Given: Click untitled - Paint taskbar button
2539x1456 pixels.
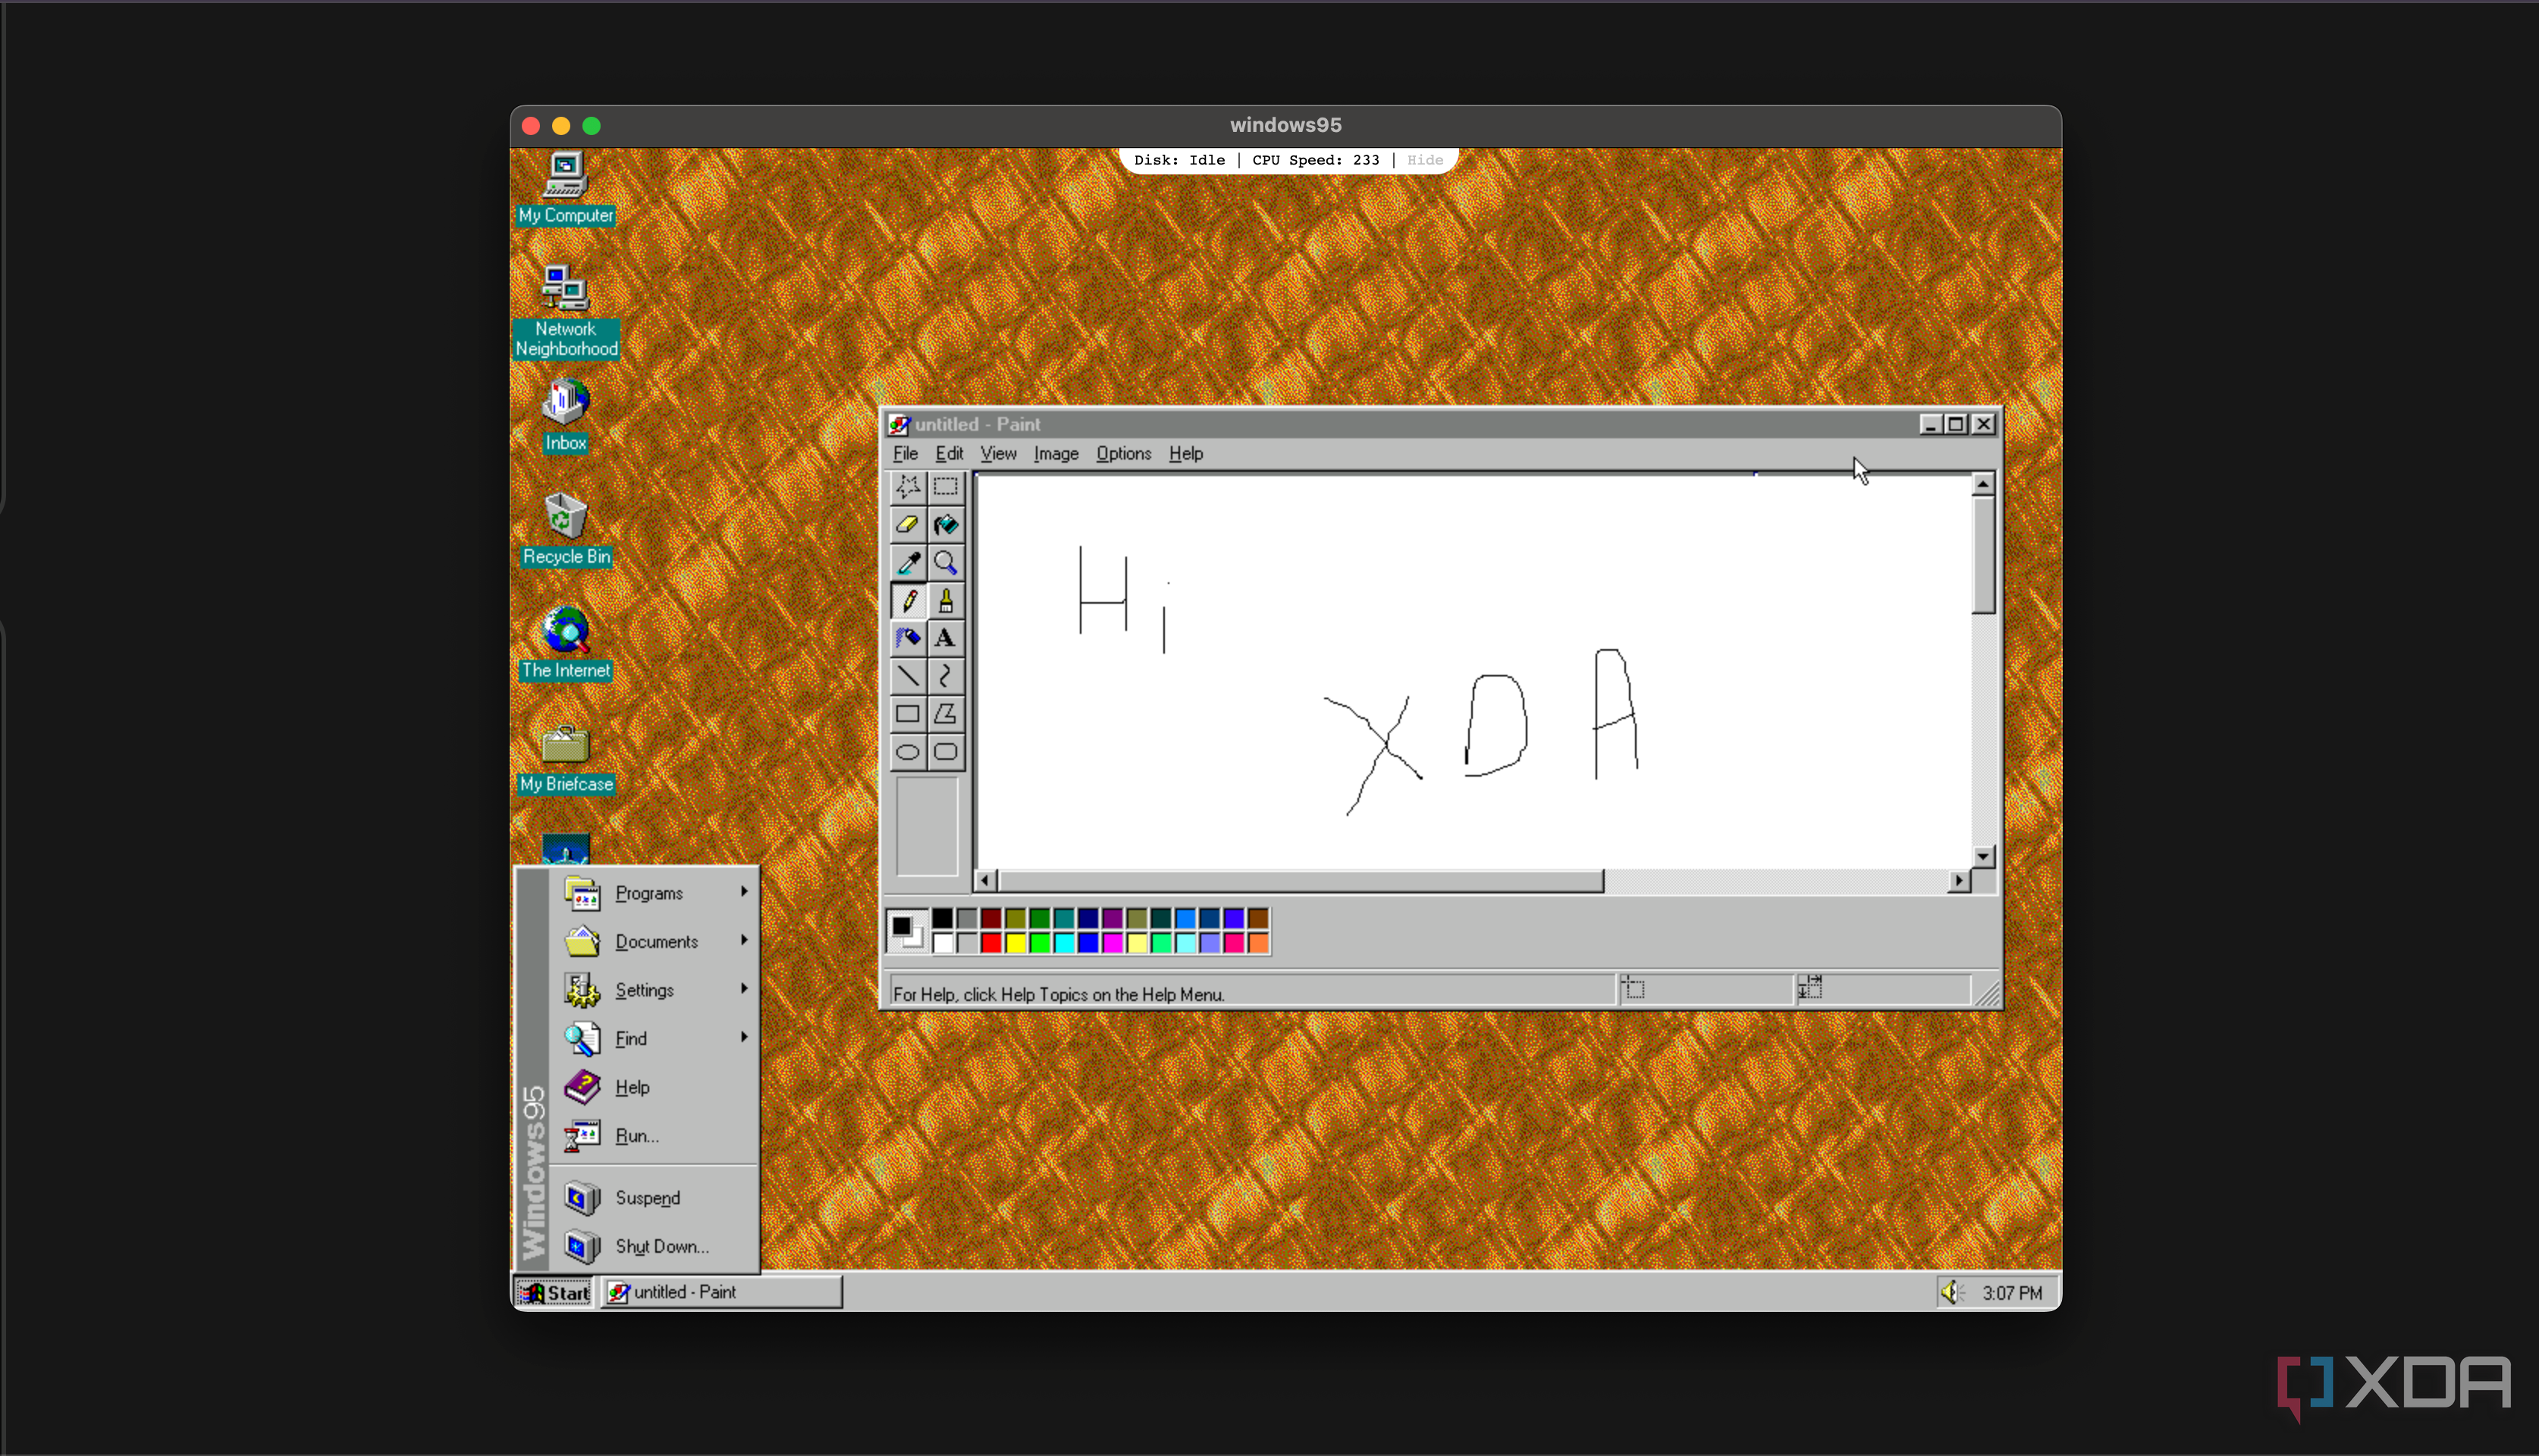Looking at the screenshot, I should (722, 1293).
